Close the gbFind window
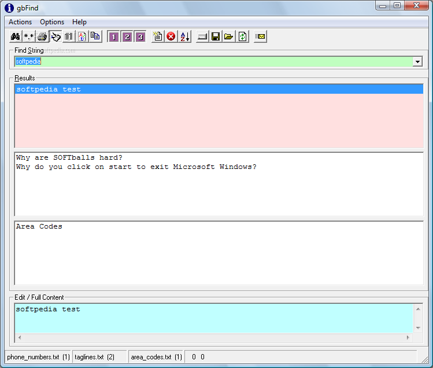 [x=416, y=6]
